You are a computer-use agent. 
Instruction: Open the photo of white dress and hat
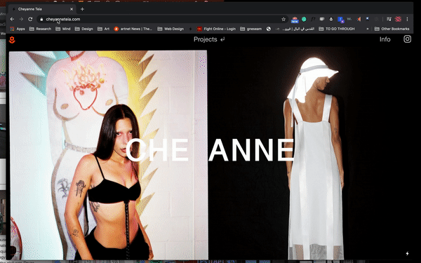[x=314, y=159]
